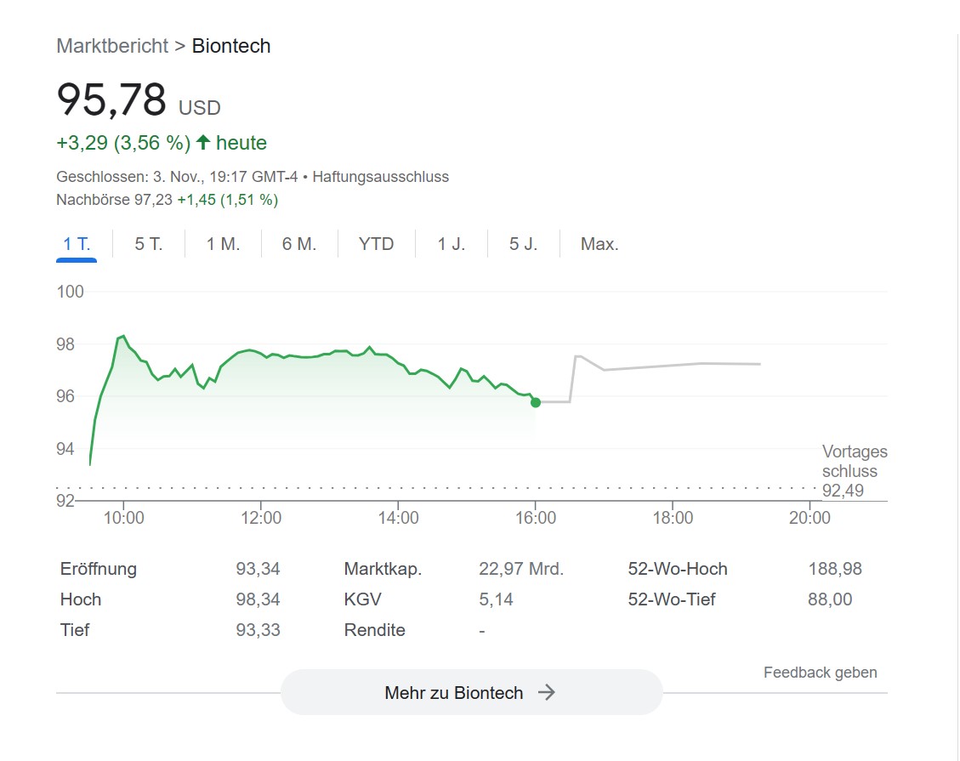This screenshot has height=761, width=960.
Task: Click the 10:00 time axis label
Action: [123, 518]
